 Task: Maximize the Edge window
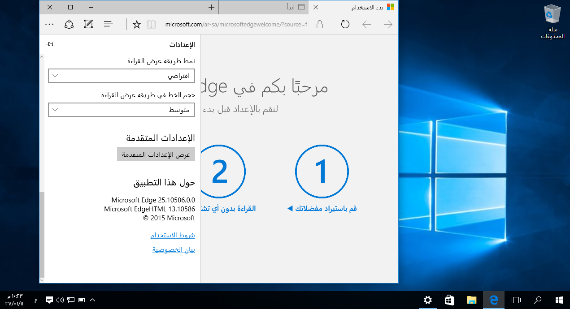pyautogui.click(x=70, y=7)
